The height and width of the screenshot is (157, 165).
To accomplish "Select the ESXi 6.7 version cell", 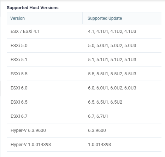I will click(45, 116).
